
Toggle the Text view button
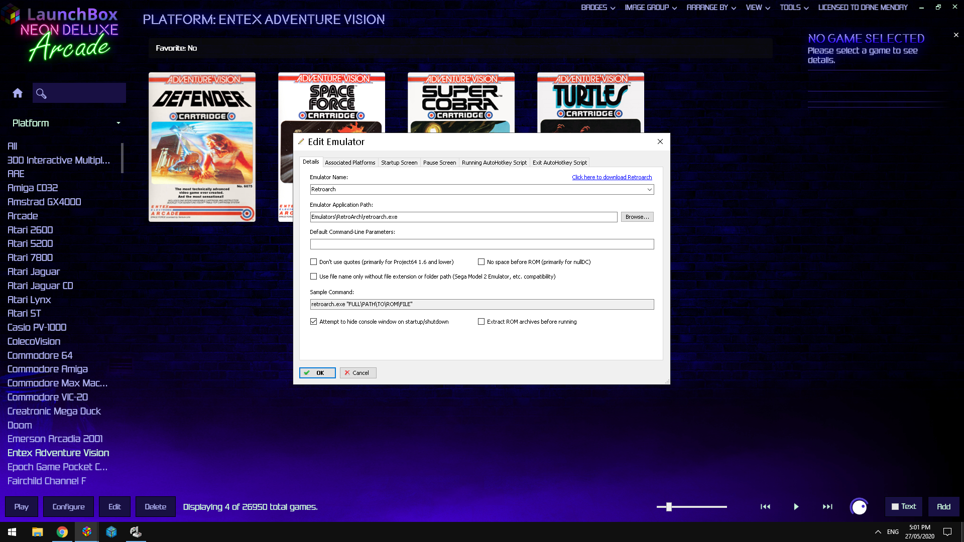click(904, 507)
